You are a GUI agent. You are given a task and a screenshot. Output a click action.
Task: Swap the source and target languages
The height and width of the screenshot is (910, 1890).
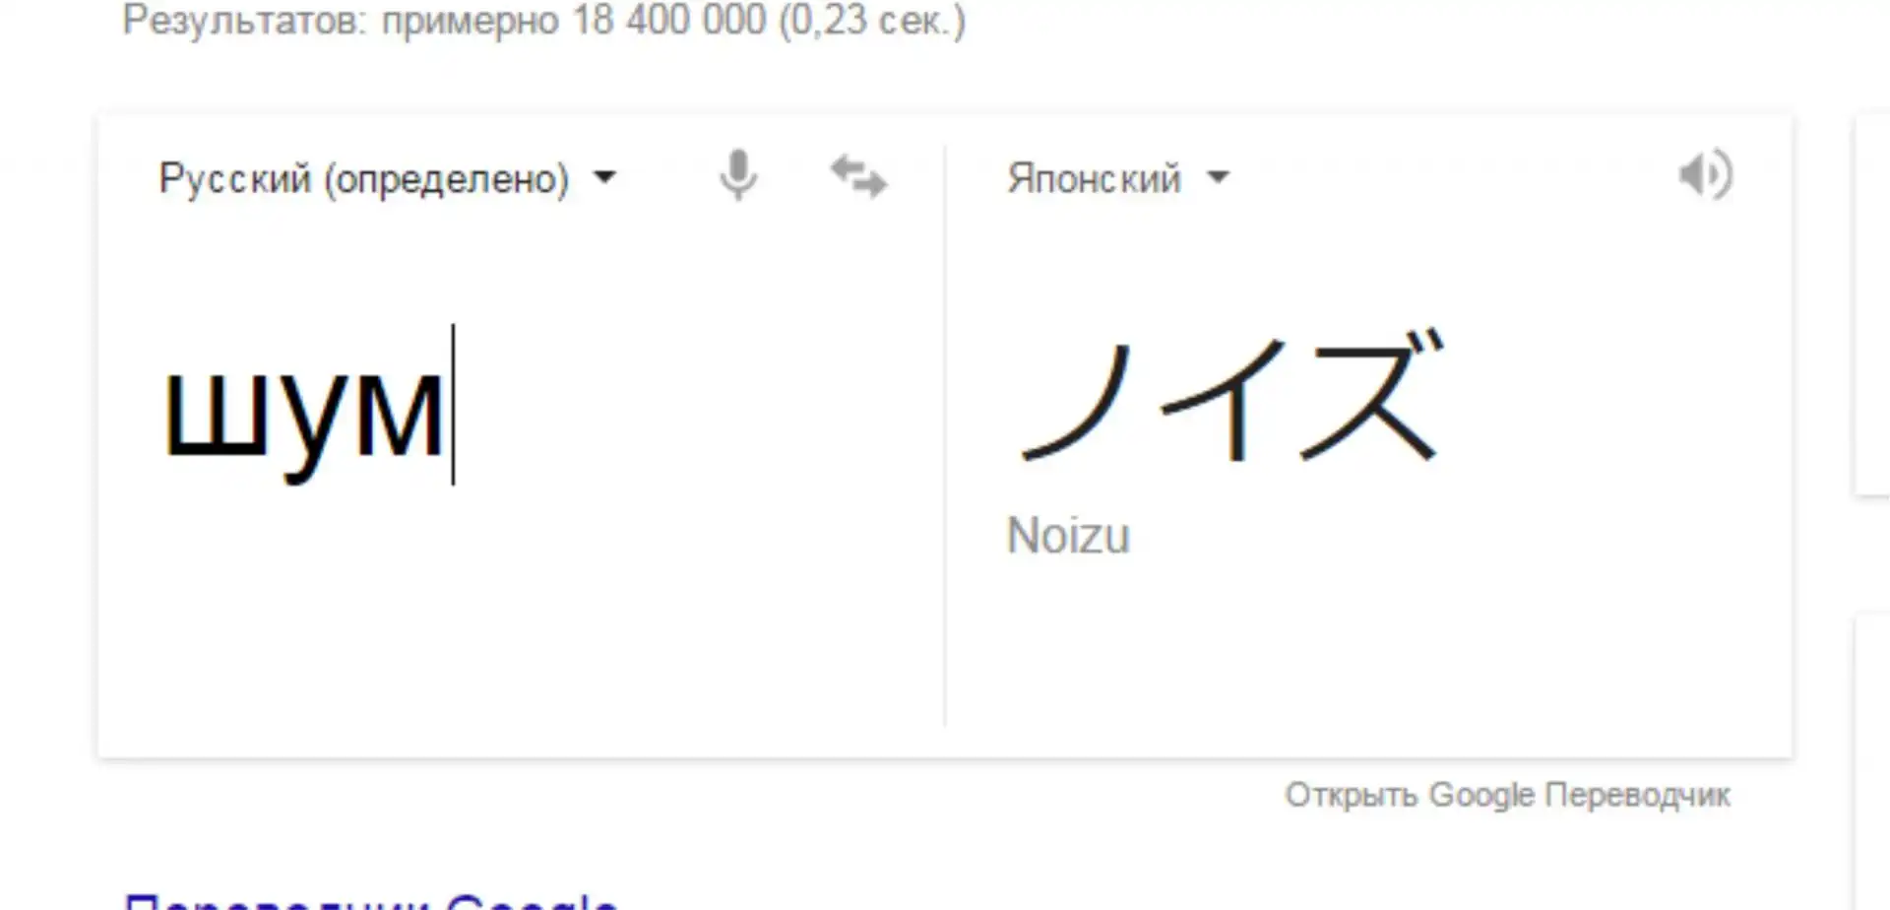(x=858, y=177)
